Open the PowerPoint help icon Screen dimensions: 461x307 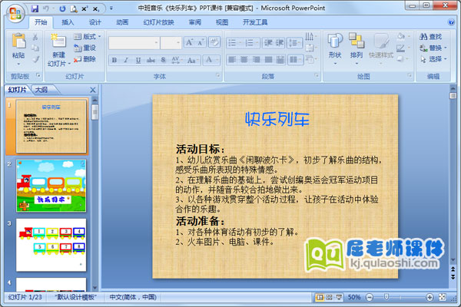click(x=451, y=22)
